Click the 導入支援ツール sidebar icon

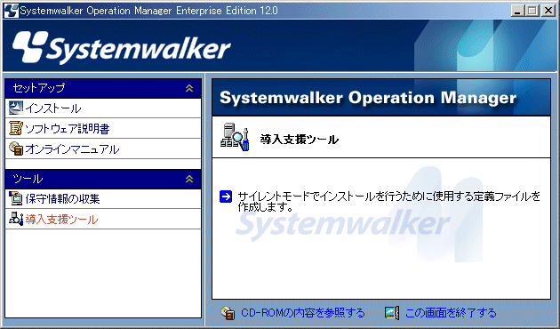click(16, 219)
